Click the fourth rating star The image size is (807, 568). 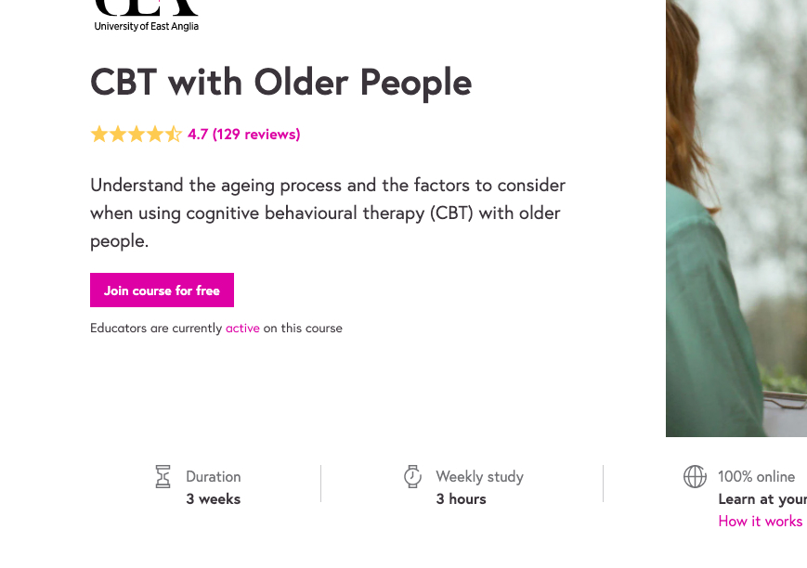(155, 135)
